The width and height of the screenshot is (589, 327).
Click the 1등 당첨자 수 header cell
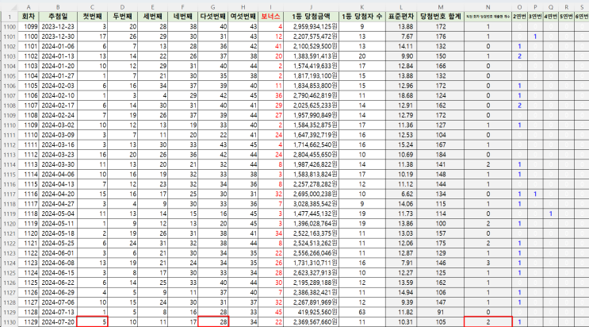[361, 17]
